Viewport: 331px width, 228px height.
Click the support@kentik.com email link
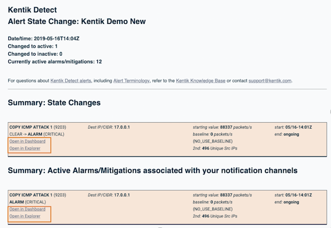[x=270, y=81]
